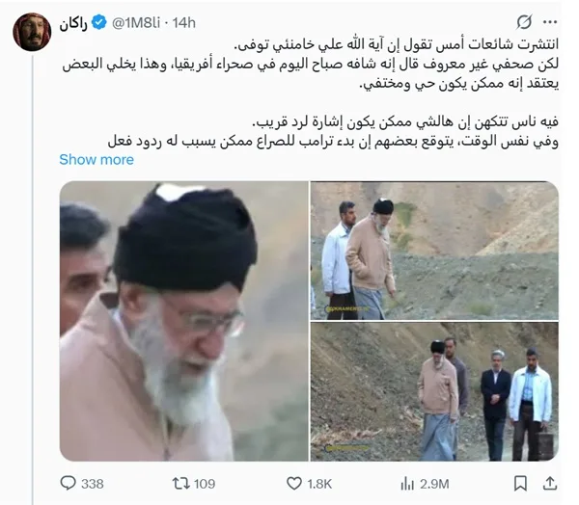
Task: Click the blue verified badge next to راكان
Action: coord(99,22)
